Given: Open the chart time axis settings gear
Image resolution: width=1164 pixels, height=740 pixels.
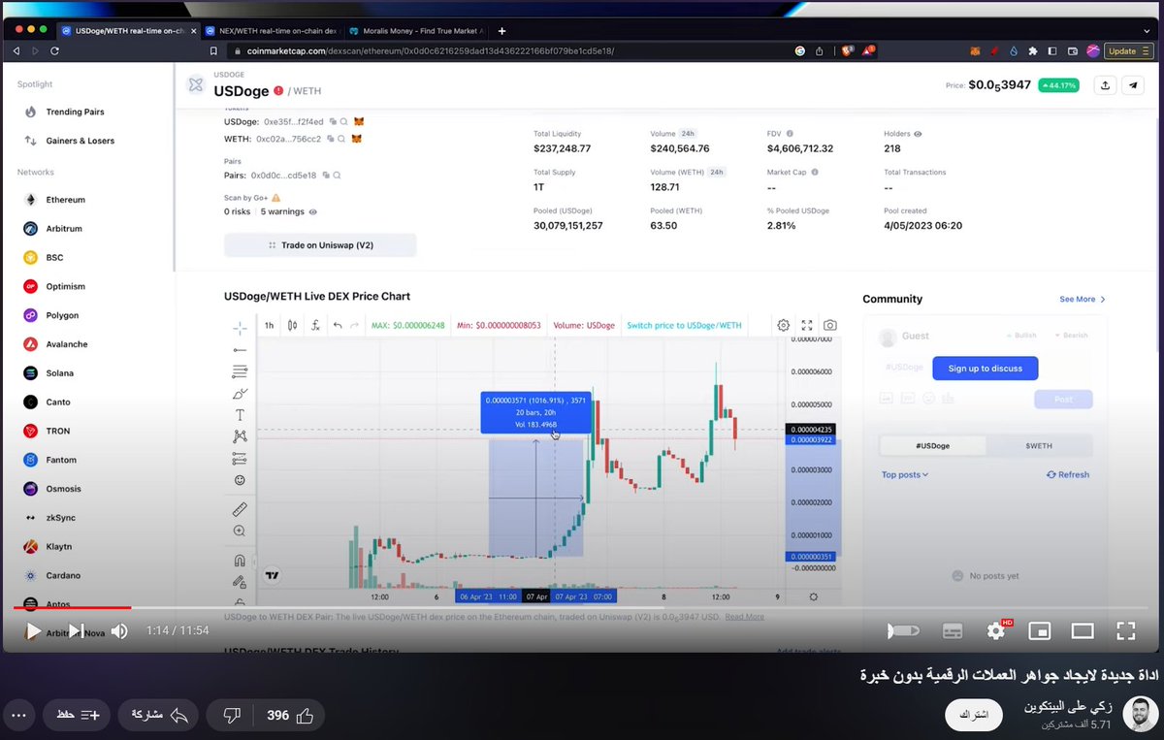Looking at the screenshot, I should pyautogui.click(x=813, y=596).
